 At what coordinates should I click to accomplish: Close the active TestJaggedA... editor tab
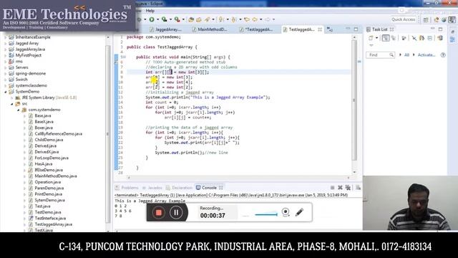(x=320, y=29)
